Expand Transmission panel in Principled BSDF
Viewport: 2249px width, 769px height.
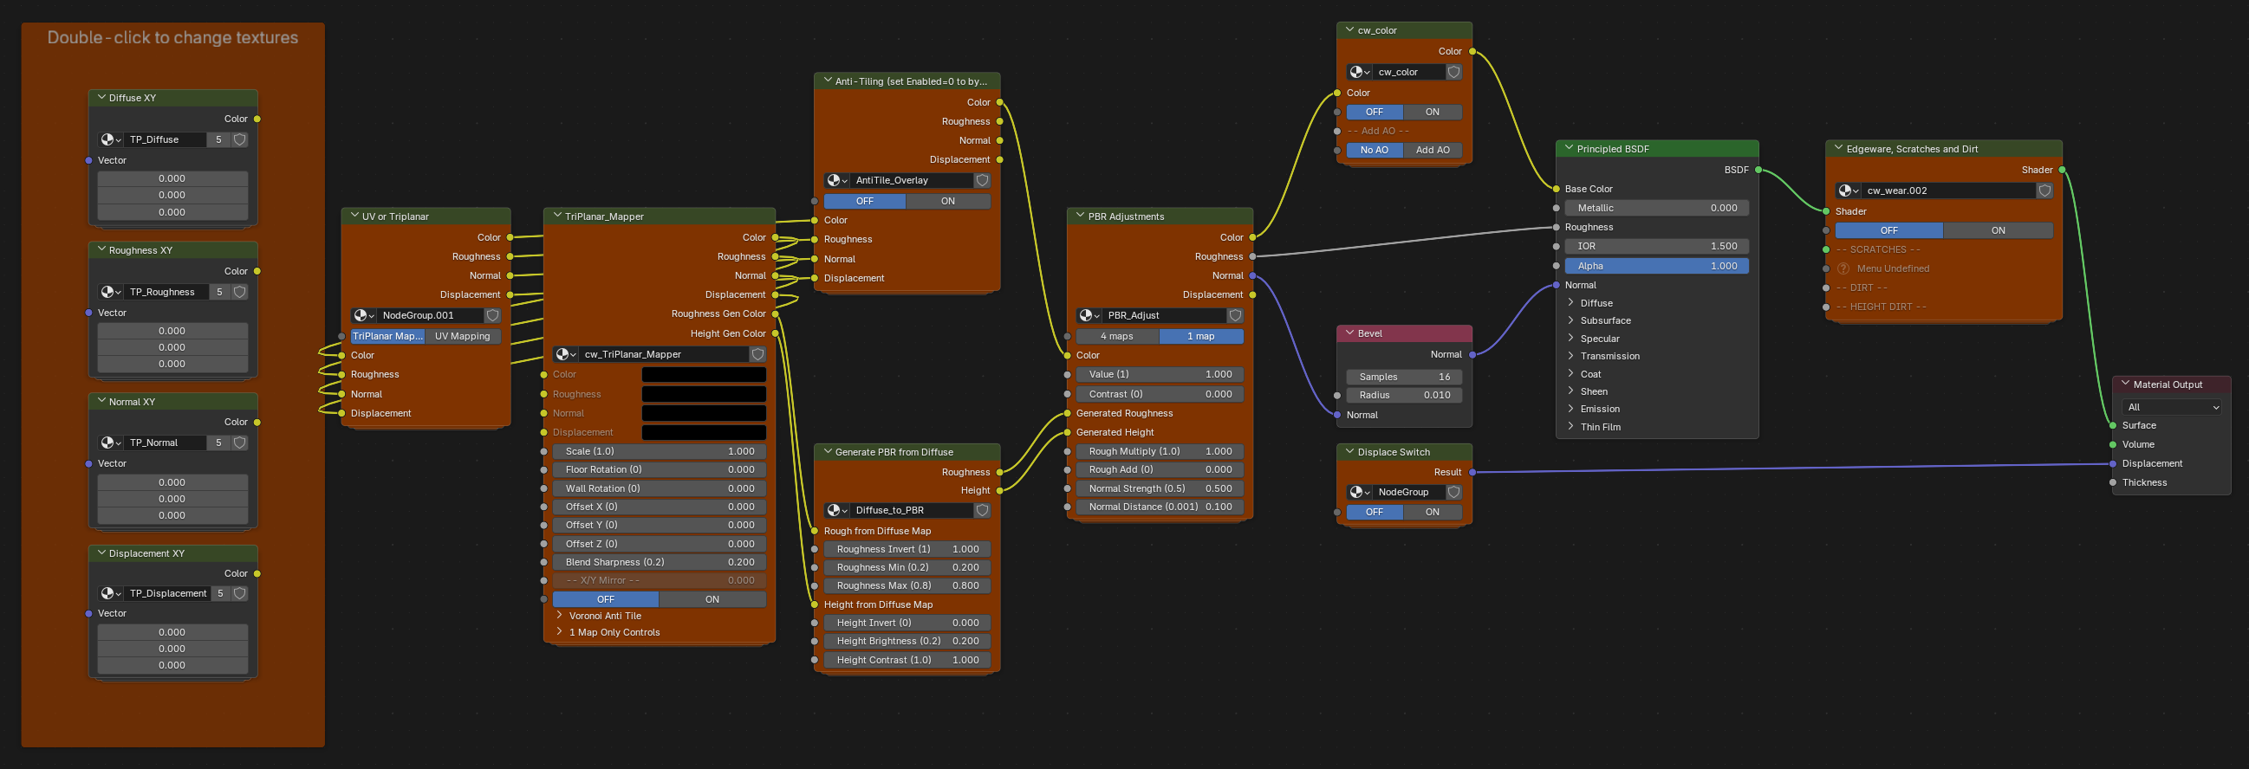(x=1570, y=356)
